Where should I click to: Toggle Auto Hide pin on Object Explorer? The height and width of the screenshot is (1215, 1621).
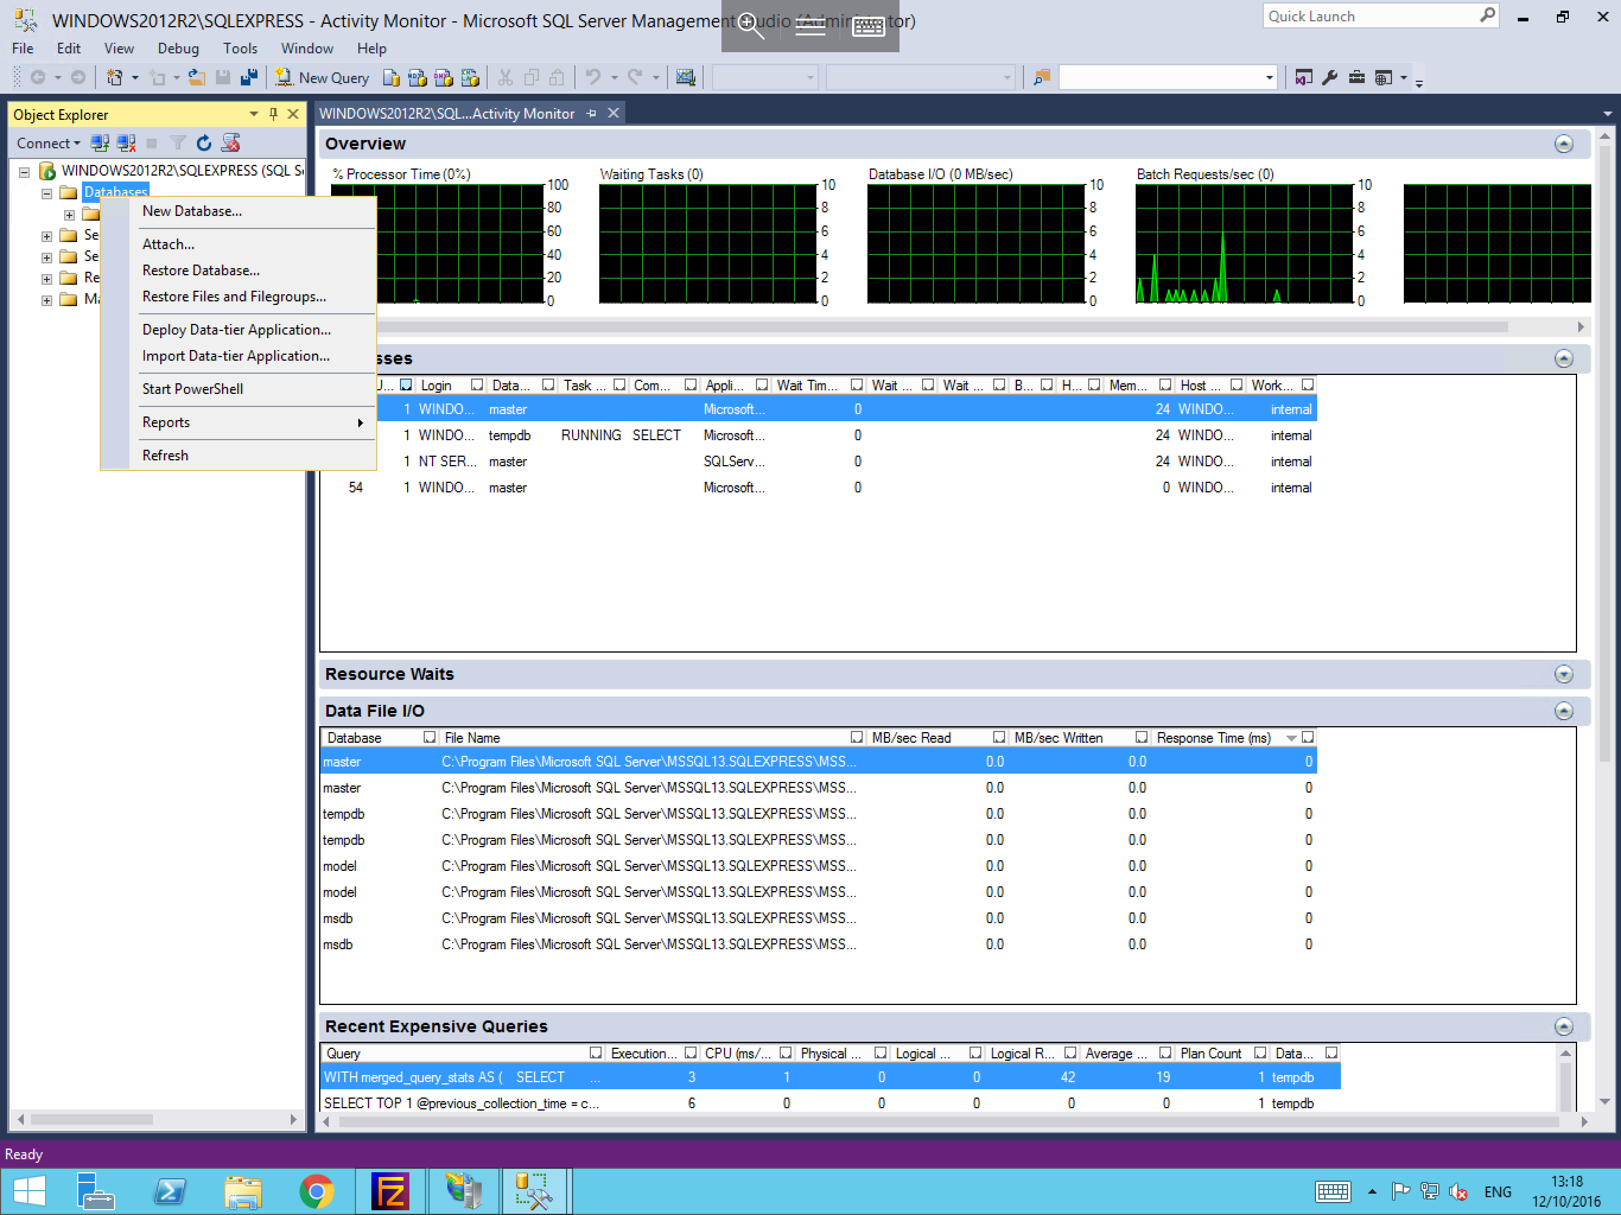(274, 114)
